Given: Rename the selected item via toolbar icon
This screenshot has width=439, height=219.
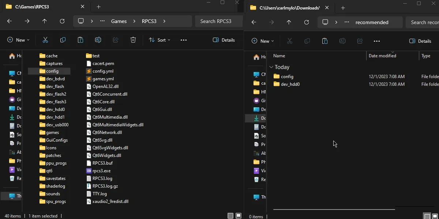Looking at the screenshot, I should (x=98, y=40).
